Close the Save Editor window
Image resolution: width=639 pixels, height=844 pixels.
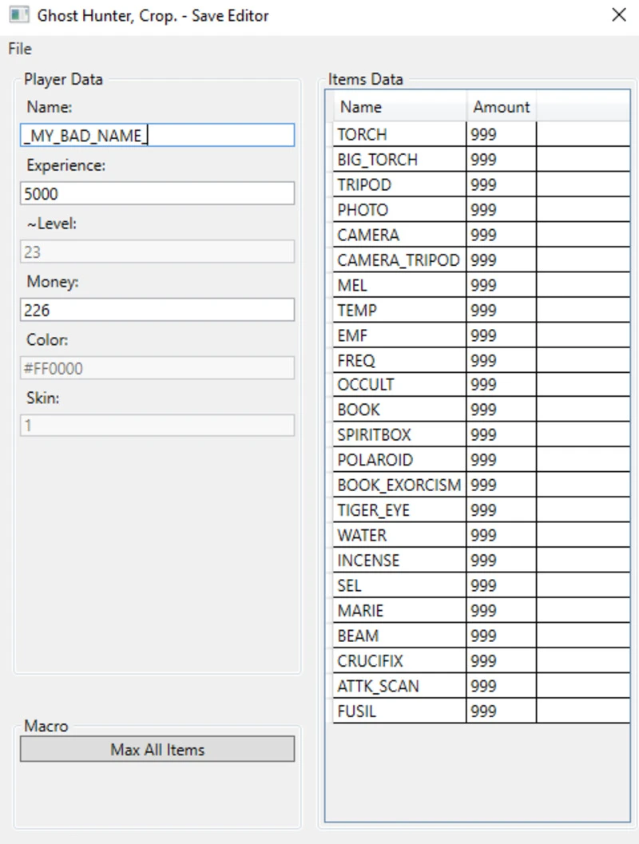(x=618, y=15)
